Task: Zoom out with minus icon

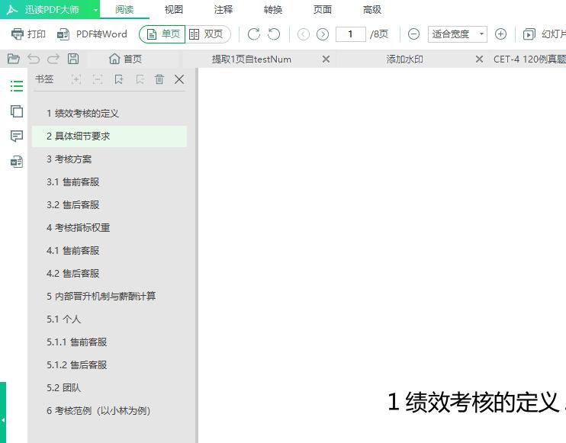Action: (413, 34)
